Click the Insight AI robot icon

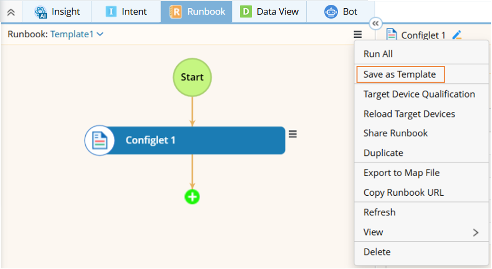(x=41, y=12)
